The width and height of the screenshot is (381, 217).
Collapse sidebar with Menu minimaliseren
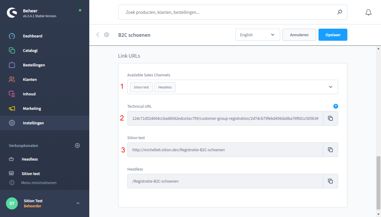pyautogui.click(x=39, y=183)
